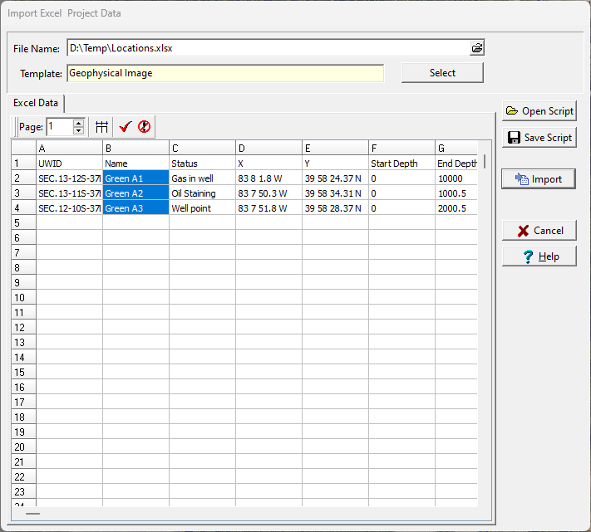
Task: Click inside the File Name field
Action: (x=266, y=48)
